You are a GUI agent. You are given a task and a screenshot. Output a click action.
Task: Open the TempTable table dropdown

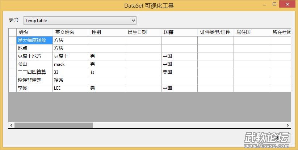(80, 21)
